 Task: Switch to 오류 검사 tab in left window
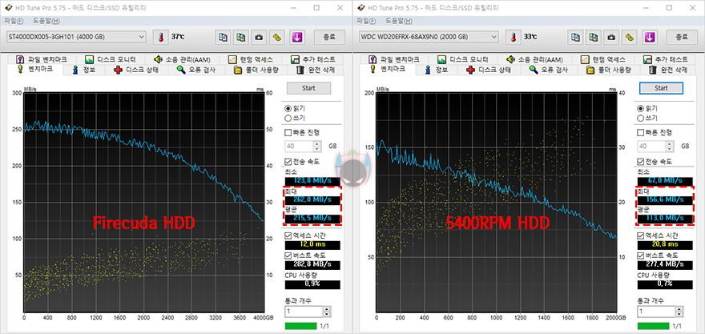coord(196,70)
